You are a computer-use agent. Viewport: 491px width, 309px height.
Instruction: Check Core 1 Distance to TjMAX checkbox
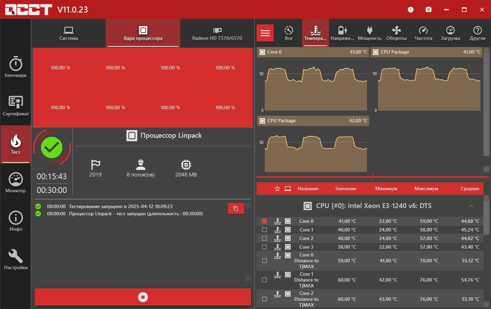[264, 280]
